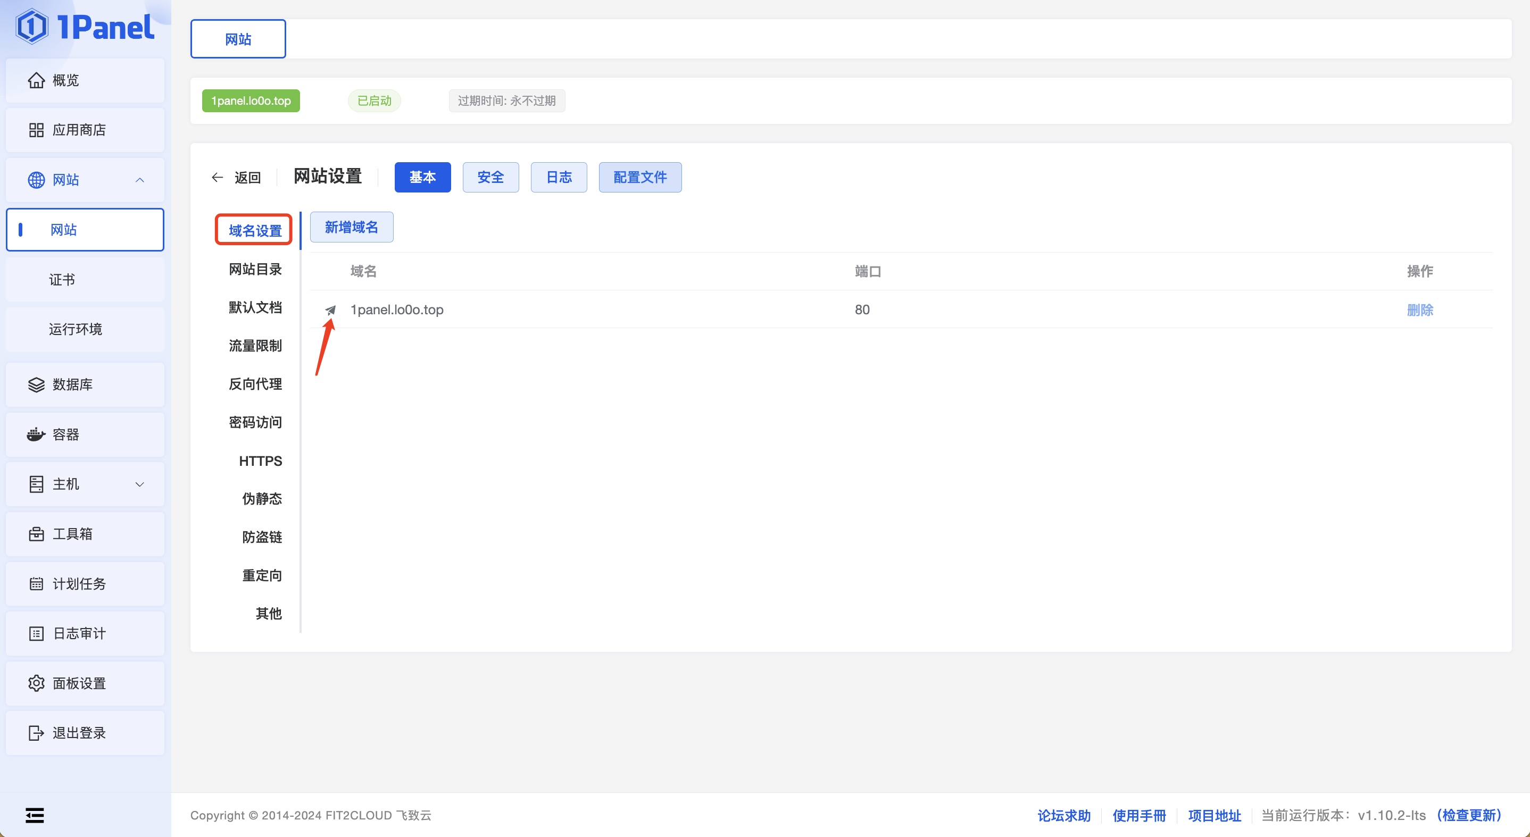1530x837 pixels.
Task: Open the 证书 submenu item
Action: tap(85, 280)
